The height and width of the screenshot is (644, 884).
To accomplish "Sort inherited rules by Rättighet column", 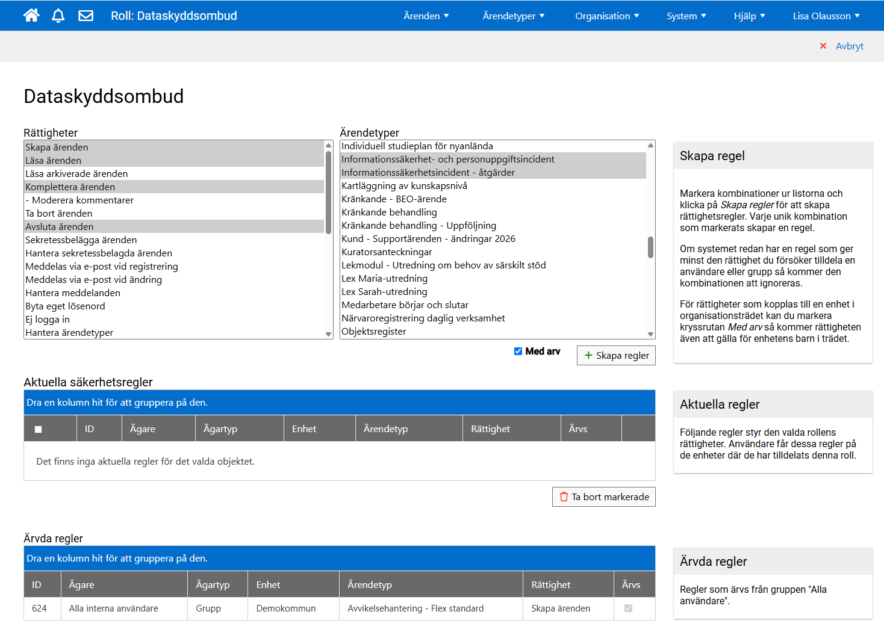I will tap(551, 584).
